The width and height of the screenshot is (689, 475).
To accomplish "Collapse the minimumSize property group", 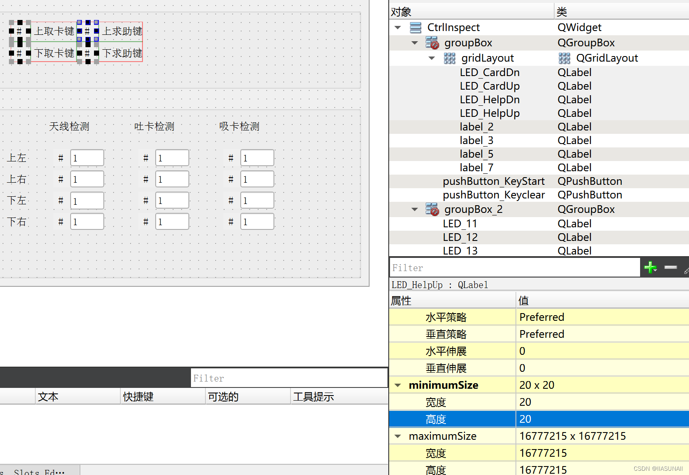I will point(398,385).
